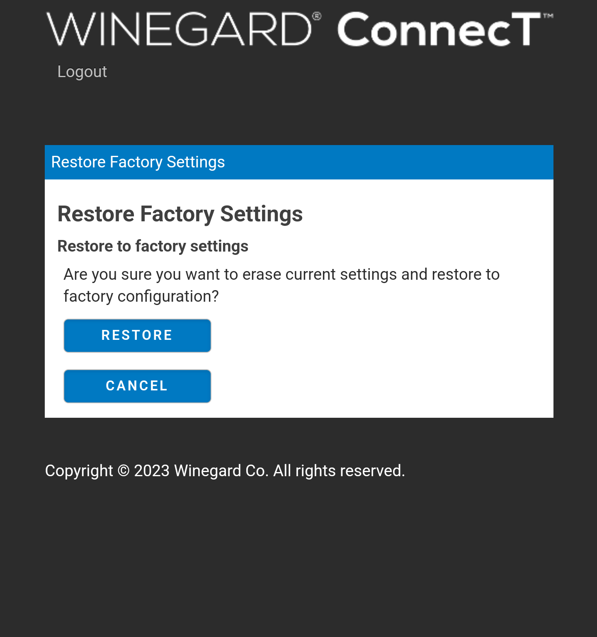Click 'Winegard Co.' in the footer
The width and height of the screenshot is (597, 637).
(221, 471)
